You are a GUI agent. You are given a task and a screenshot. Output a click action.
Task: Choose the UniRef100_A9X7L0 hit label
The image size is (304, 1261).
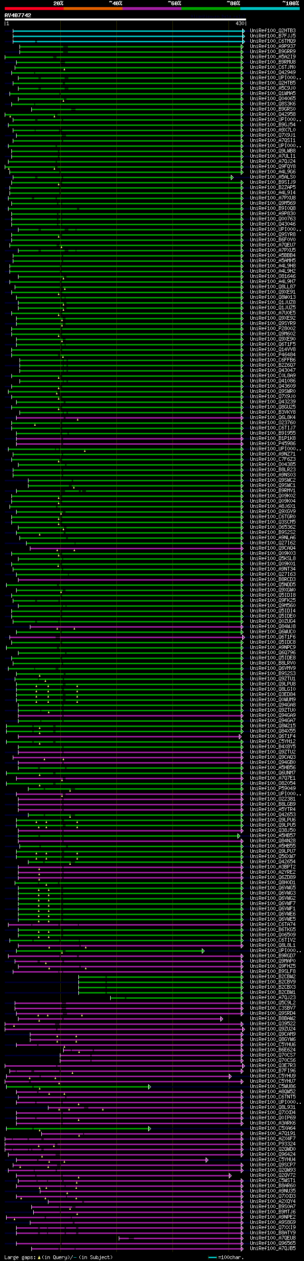pyautogui.click(x=273, y=130)
